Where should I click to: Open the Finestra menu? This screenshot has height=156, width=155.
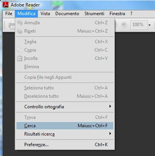pyautogui.click(x=117, y=14)
